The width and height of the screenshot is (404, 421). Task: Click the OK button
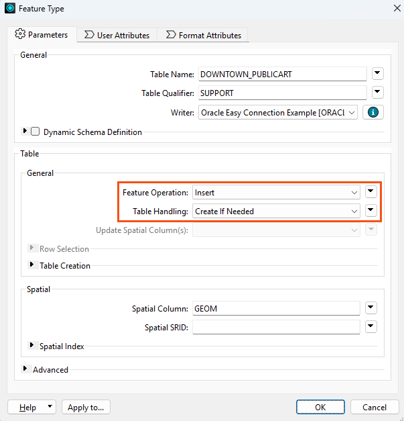coord(320,407)
